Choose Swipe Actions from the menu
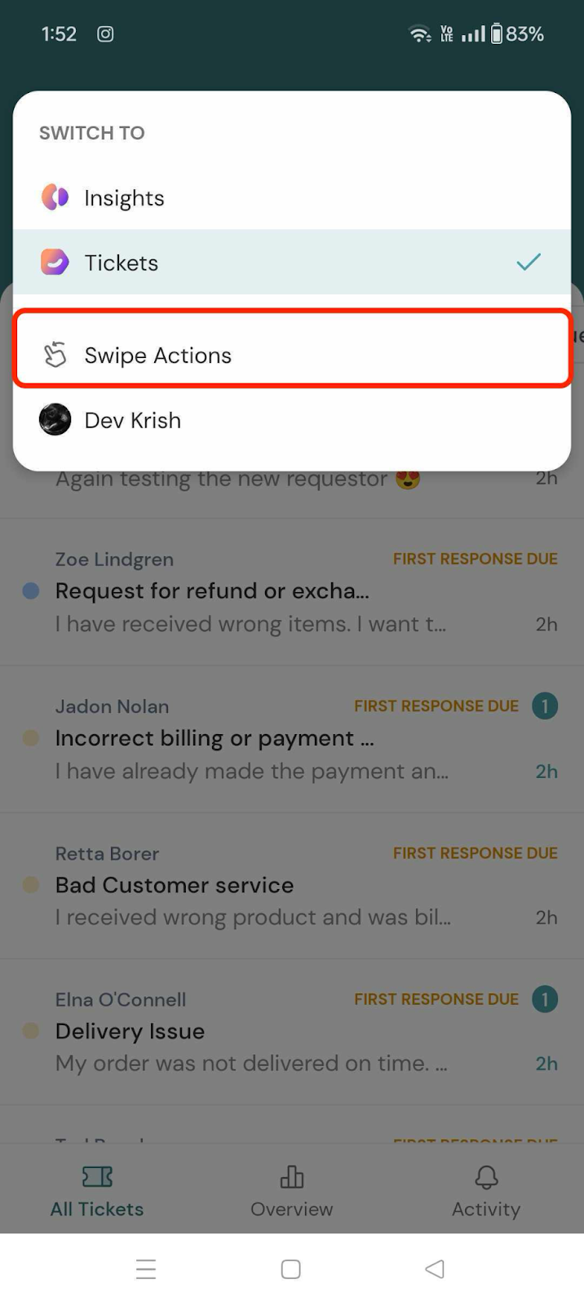Viewport: 584px width, 1305px height. pyautogui.click(x=292, y=355)
